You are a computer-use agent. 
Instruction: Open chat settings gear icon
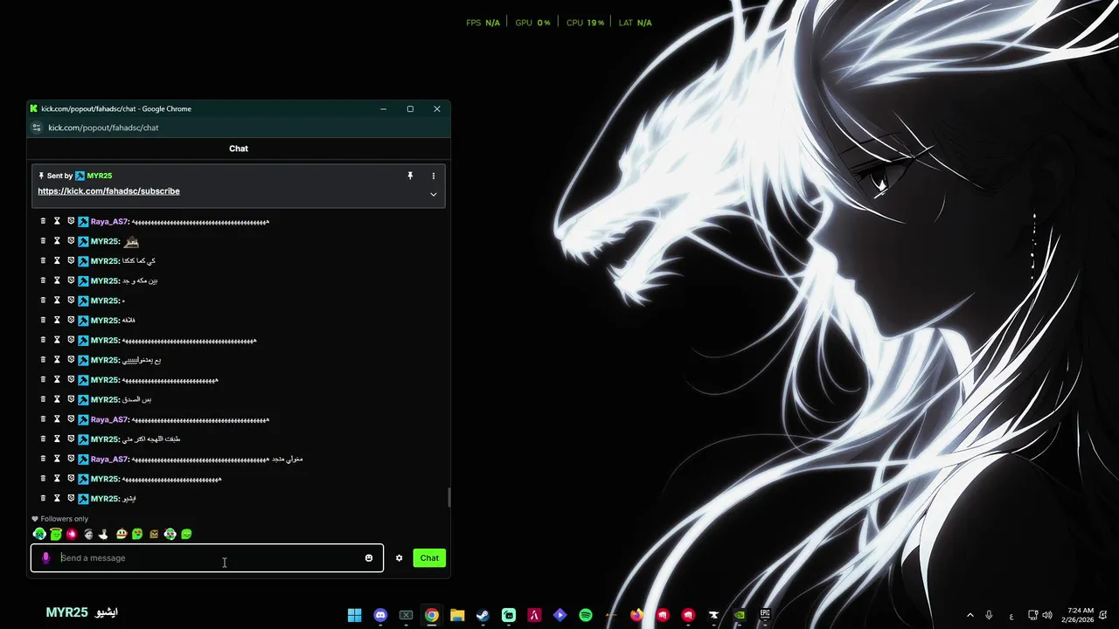[x=399, y=557]
